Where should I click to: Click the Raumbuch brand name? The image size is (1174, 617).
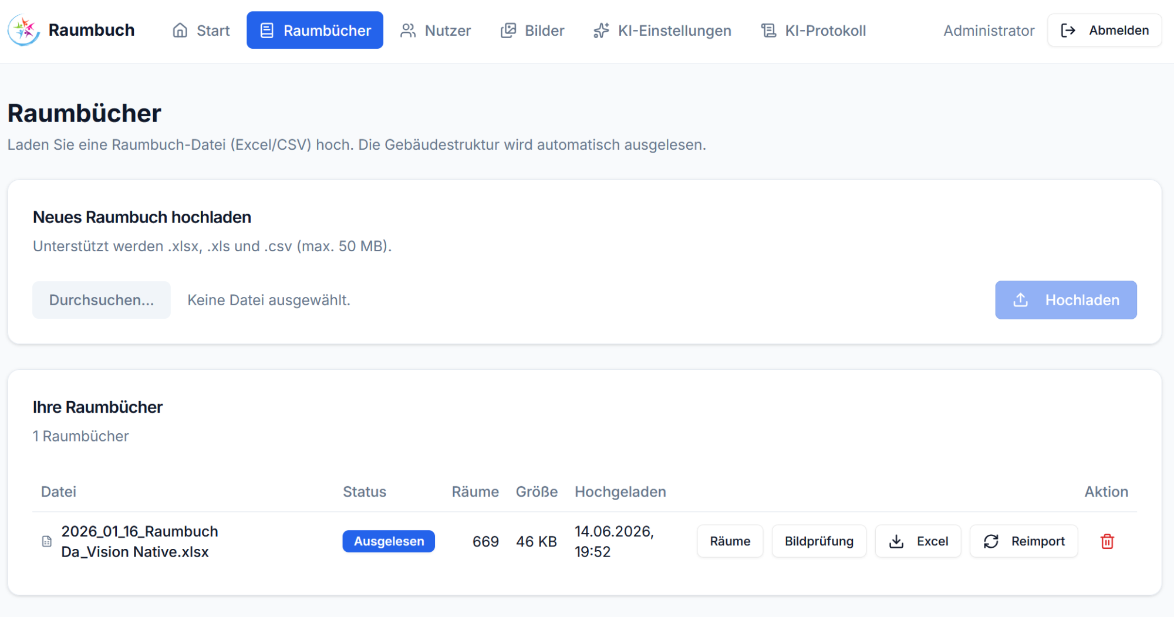point(92,30)
